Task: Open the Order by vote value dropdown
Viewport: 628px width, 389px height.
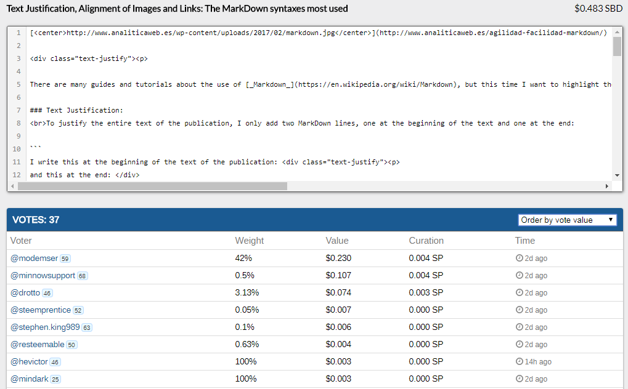Action: point(567,220)
